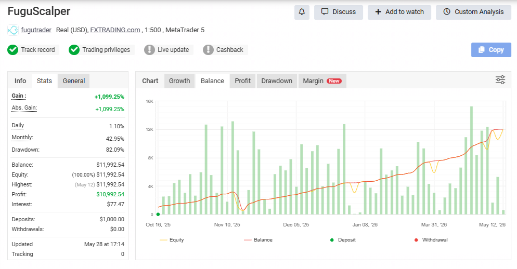Switch to the Stats tab

pos(44,80)
